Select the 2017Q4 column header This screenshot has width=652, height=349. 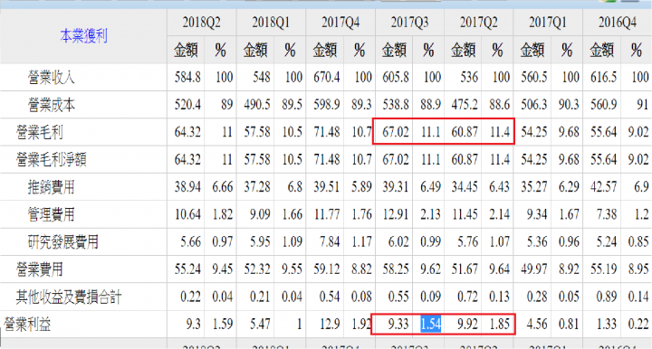click(x=340, y=23)
